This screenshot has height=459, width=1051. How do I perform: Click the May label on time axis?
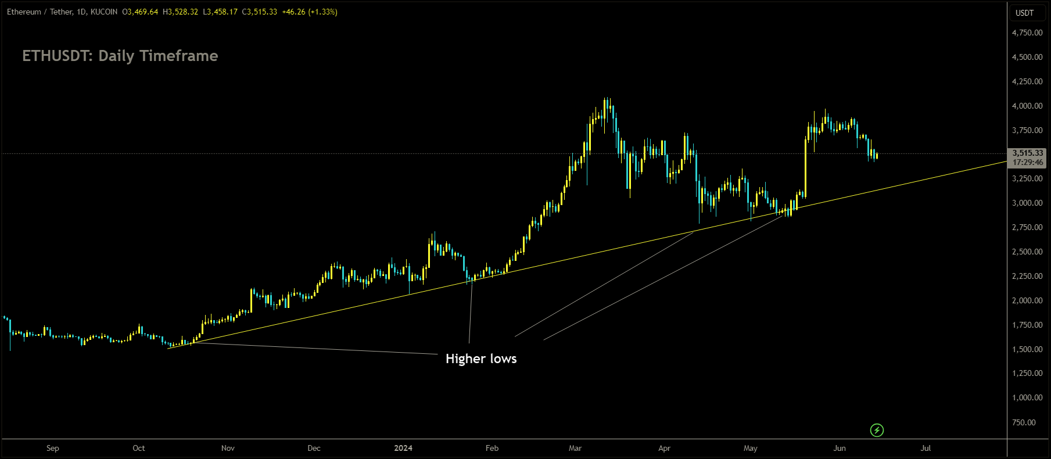(751, 448)
